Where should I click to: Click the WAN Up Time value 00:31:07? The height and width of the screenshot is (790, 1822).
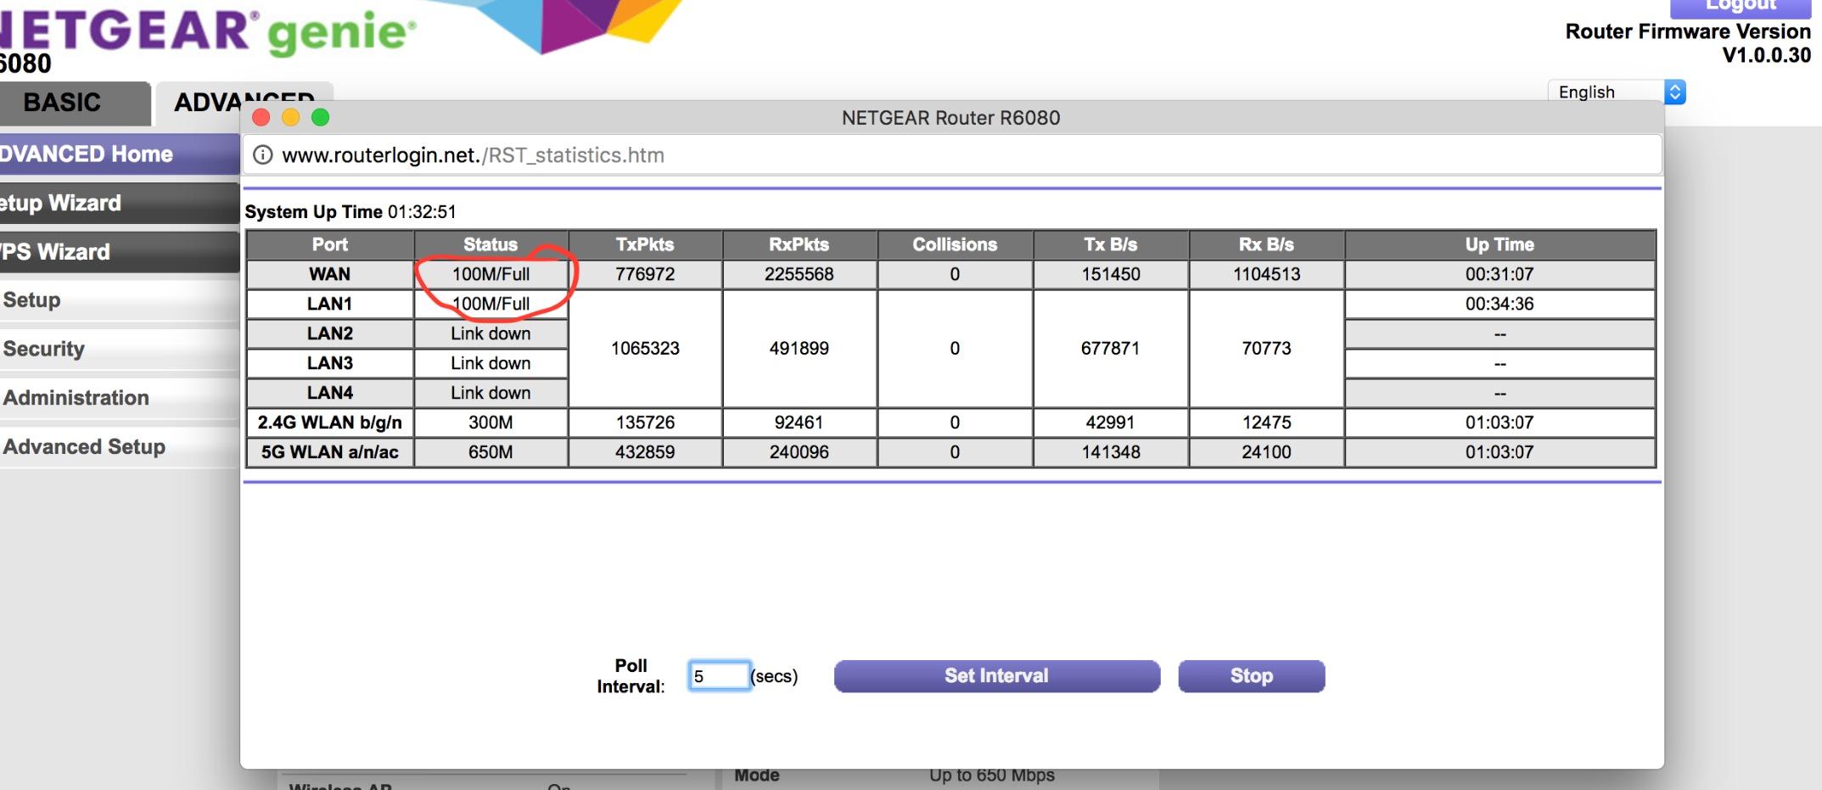pyautogui.click(x=1500, y=274)
